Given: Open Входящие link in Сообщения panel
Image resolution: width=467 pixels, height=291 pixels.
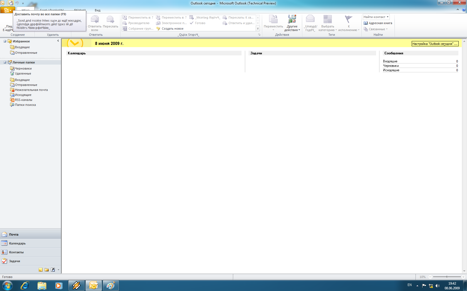Looking at the screenshot, I should tap(390, 61).
